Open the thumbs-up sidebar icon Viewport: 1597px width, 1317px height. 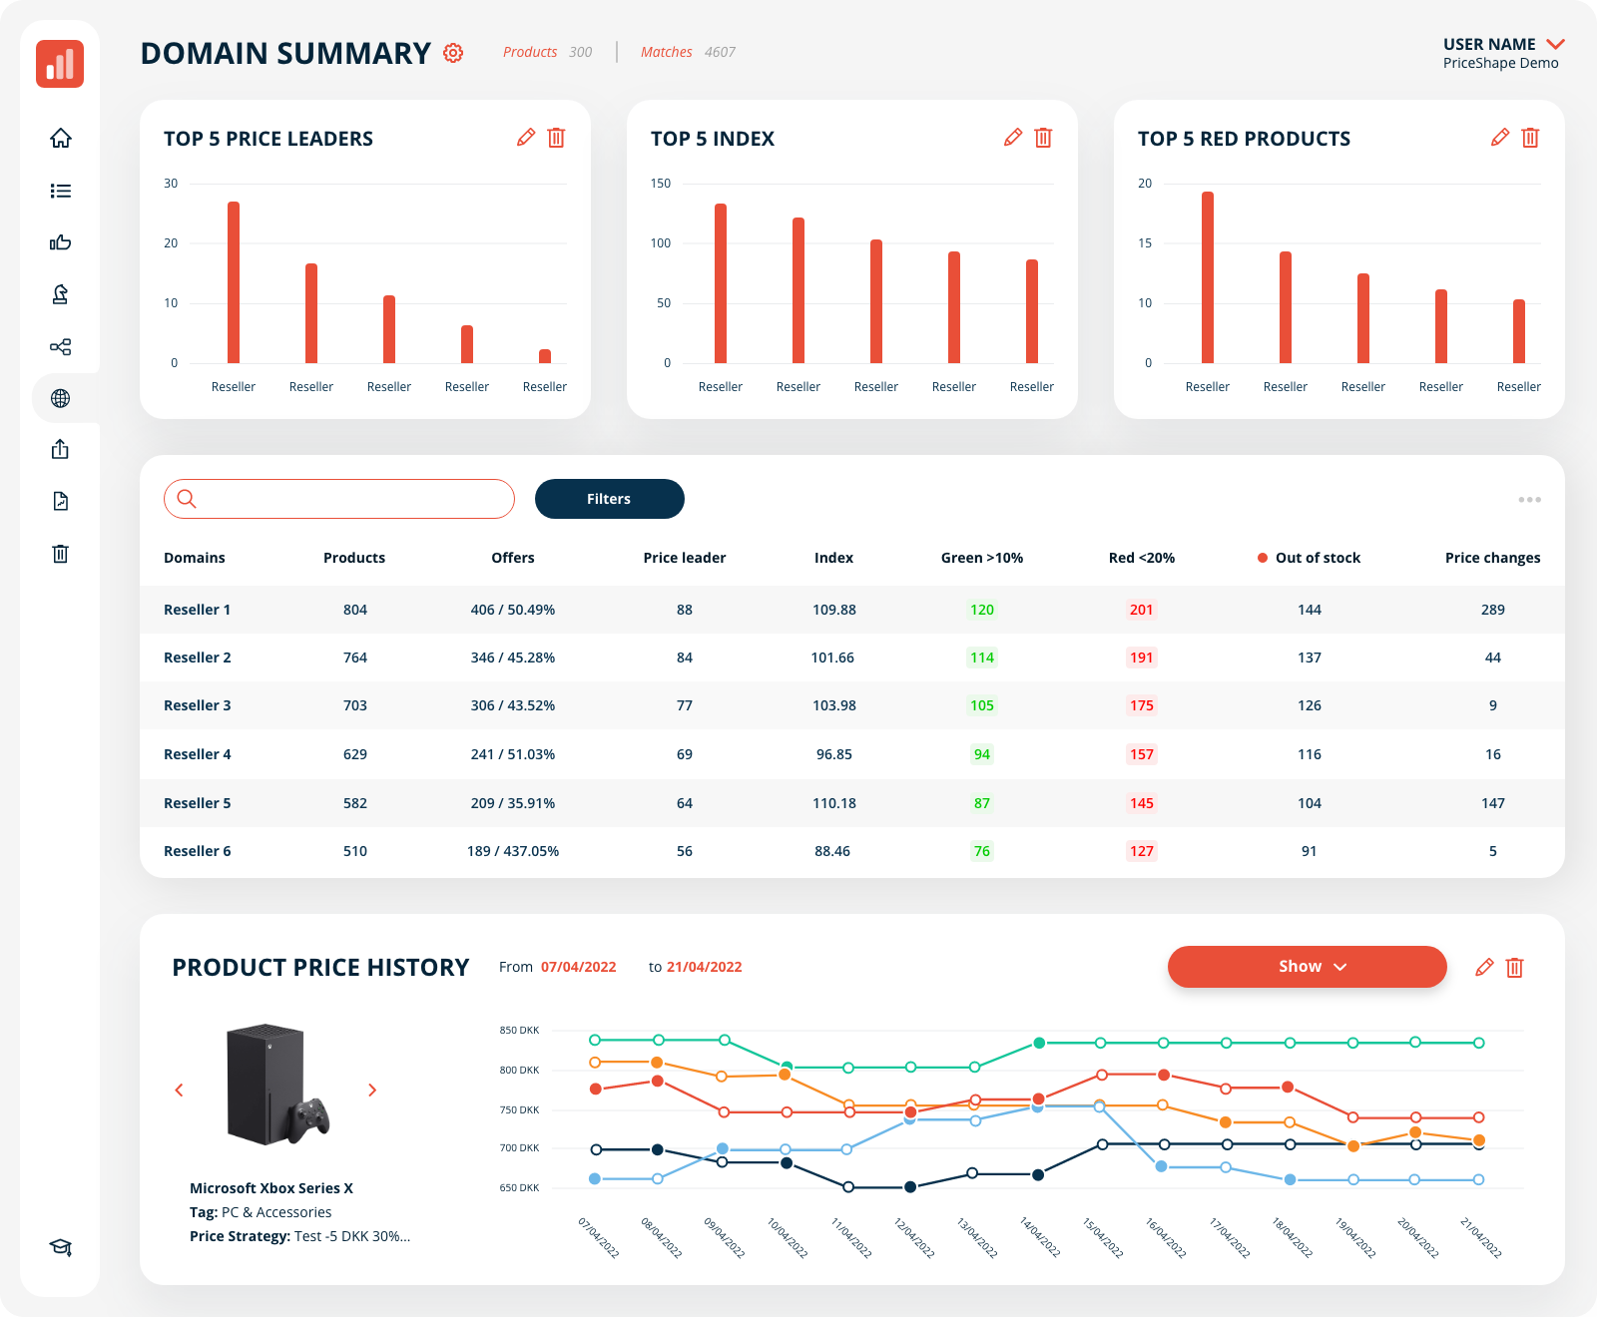61,242
